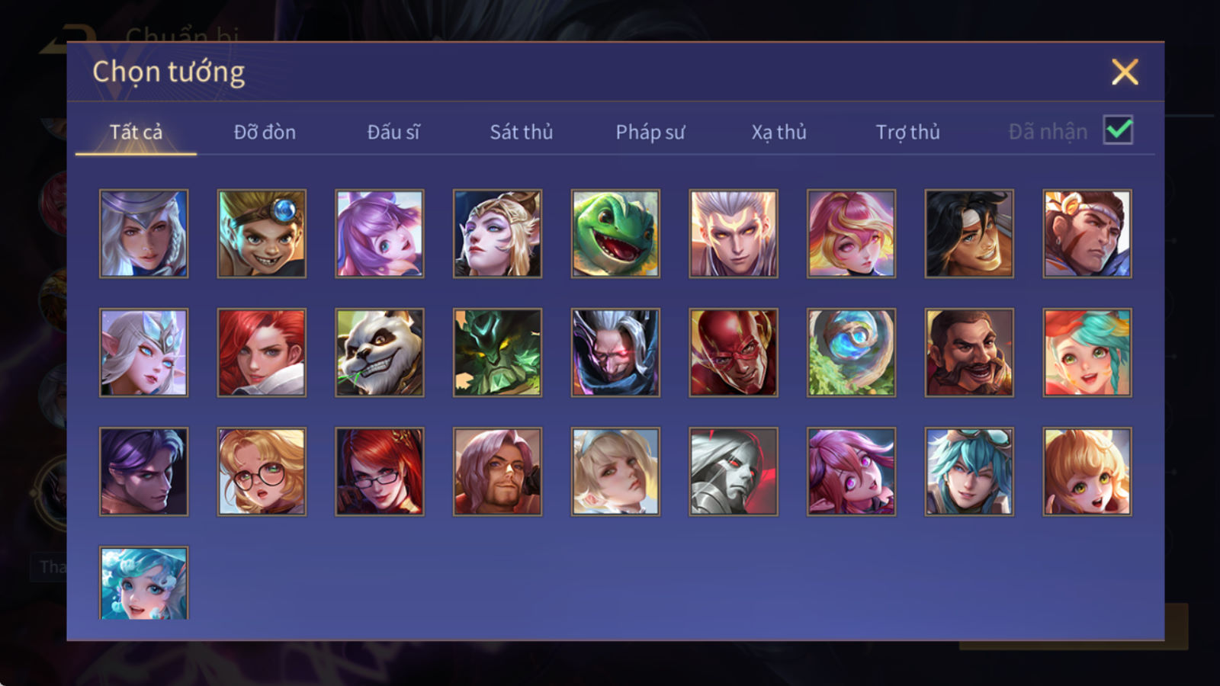Choose the blonde girl with round glasses

262,471
